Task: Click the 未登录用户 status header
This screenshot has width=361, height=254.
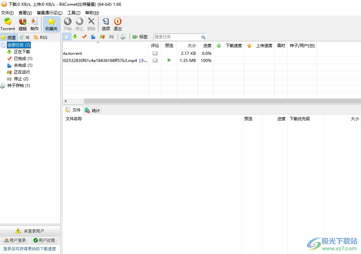Action: click(x=30, y=231)
